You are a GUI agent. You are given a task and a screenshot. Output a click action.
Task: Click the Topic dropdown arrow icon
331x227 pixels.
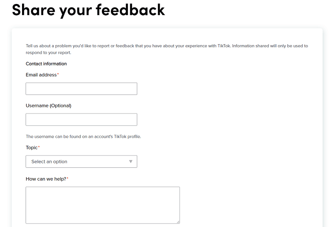pos(131,162)
